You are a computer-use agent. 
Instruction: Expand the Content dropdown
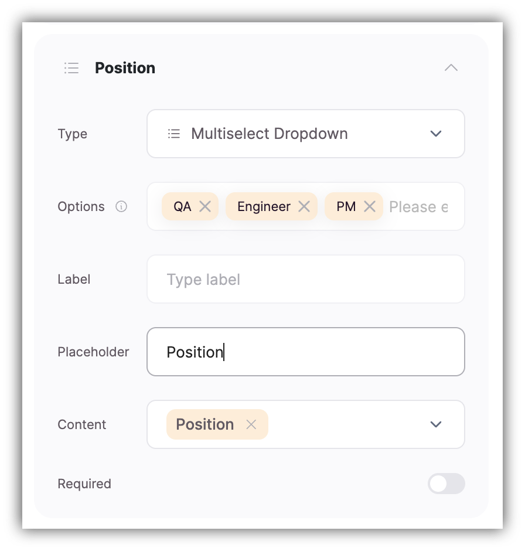tap(436, 424)
